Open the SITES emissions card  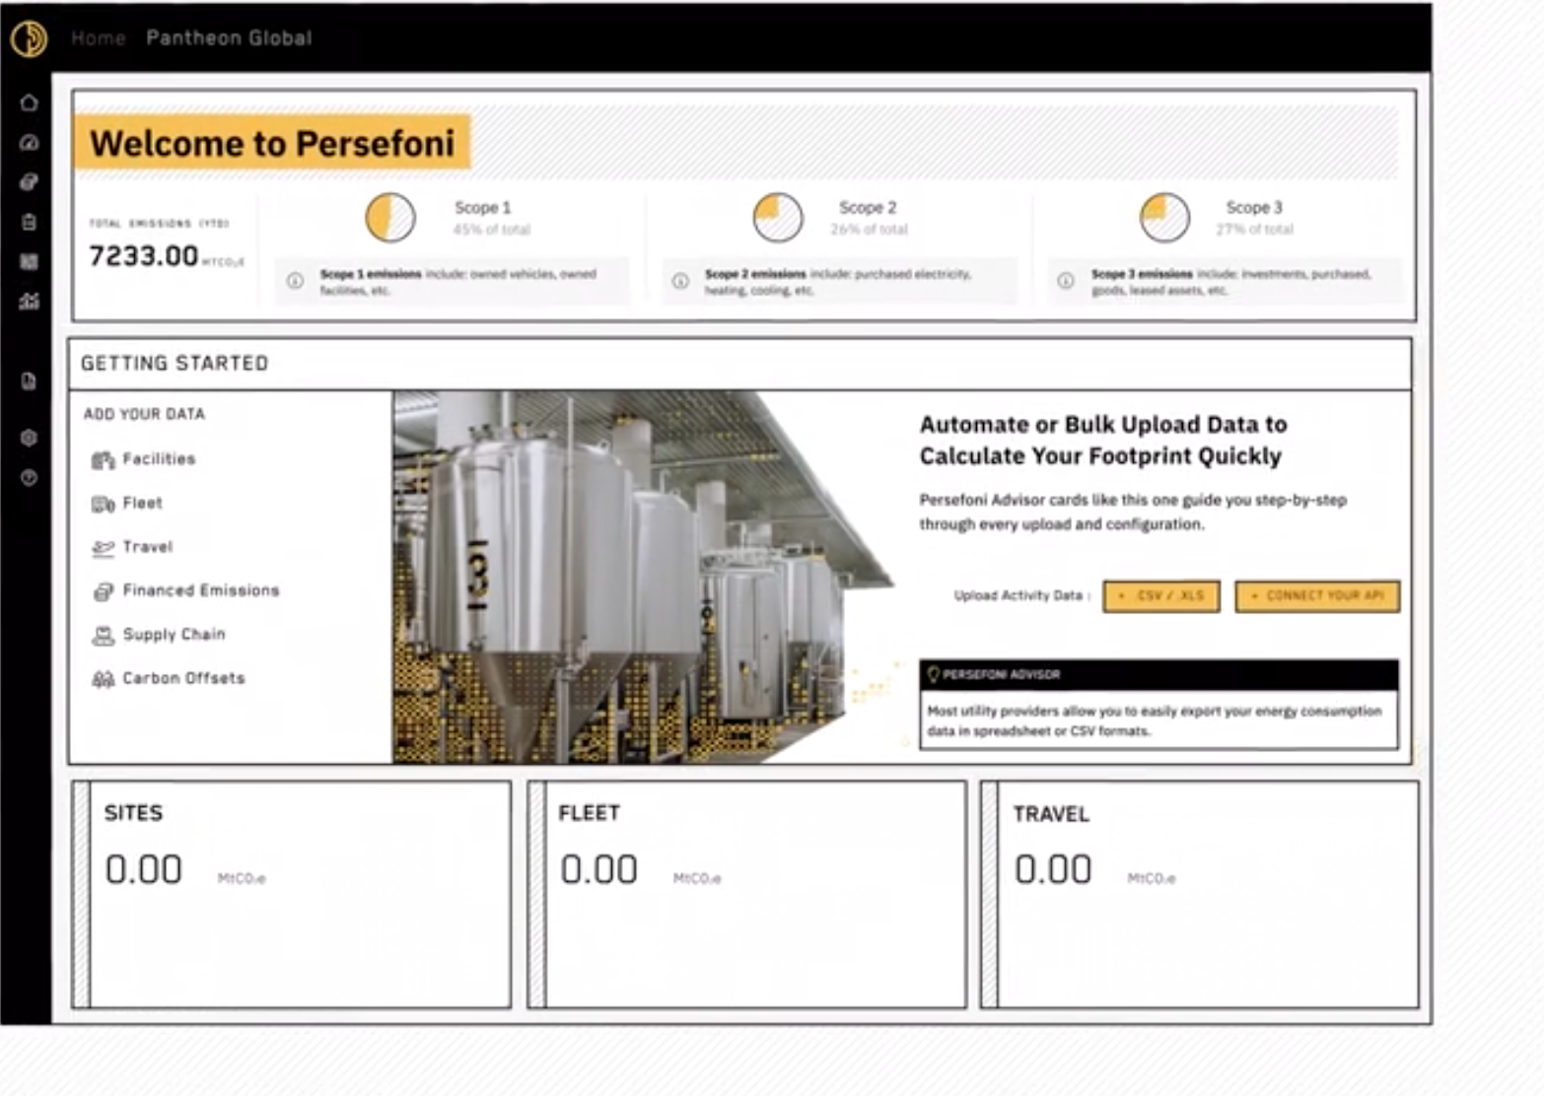[292, 895]
